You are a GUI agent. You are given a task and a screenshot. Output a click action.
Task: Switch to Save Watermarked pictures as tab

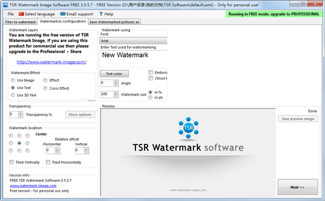tap(114, 22)
